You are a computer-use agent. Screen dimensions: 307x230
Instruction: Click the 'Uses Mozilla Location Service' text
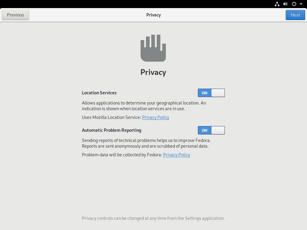112,117
